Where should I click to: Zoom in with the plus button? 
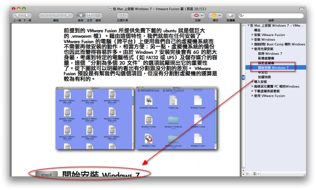point(67,15)
